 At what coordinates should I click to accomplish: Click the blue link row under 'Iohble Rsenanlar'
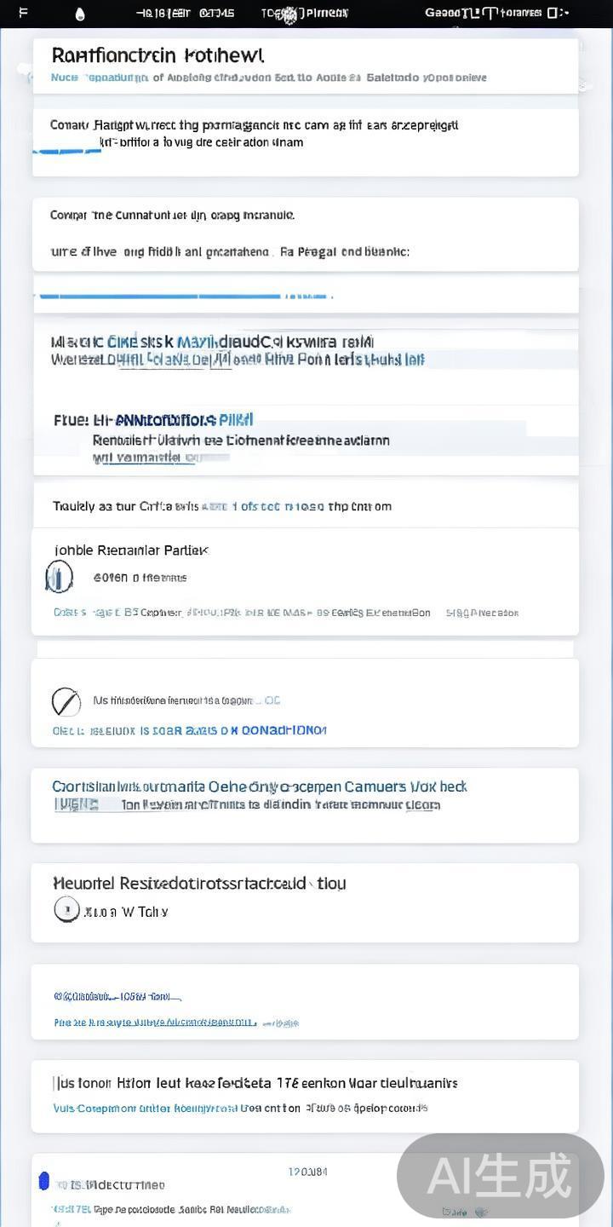285,613
